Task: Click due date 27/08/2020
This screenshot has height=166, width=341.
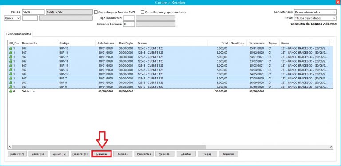Action: tap(257, 78)
